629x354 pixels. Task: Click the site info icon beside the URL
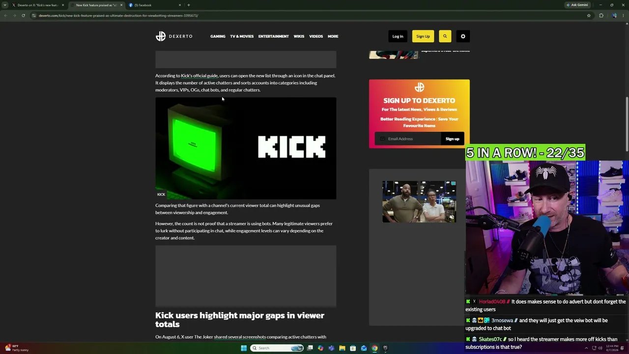point(34,15)
